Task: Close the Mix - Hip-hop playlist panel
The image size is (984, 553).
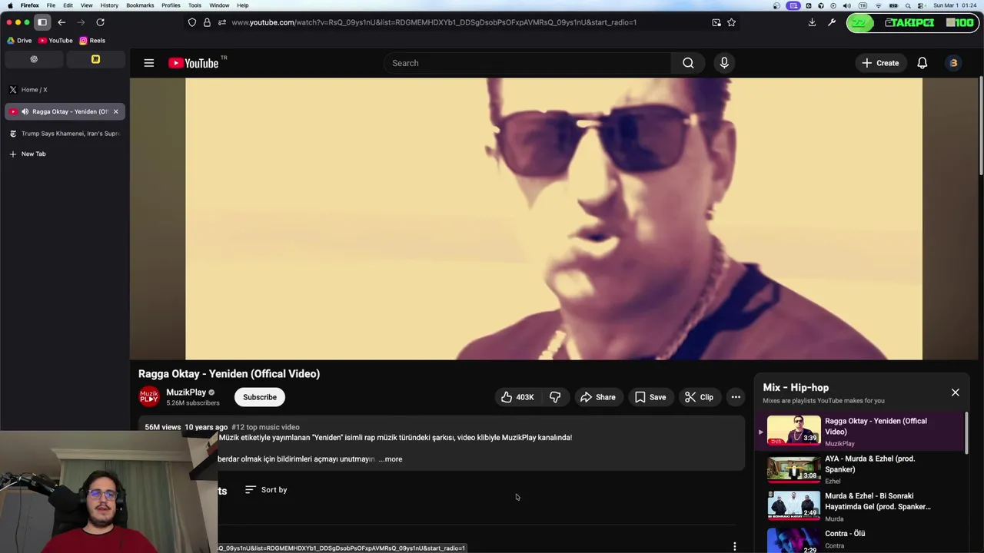Action: coord(956,392)
